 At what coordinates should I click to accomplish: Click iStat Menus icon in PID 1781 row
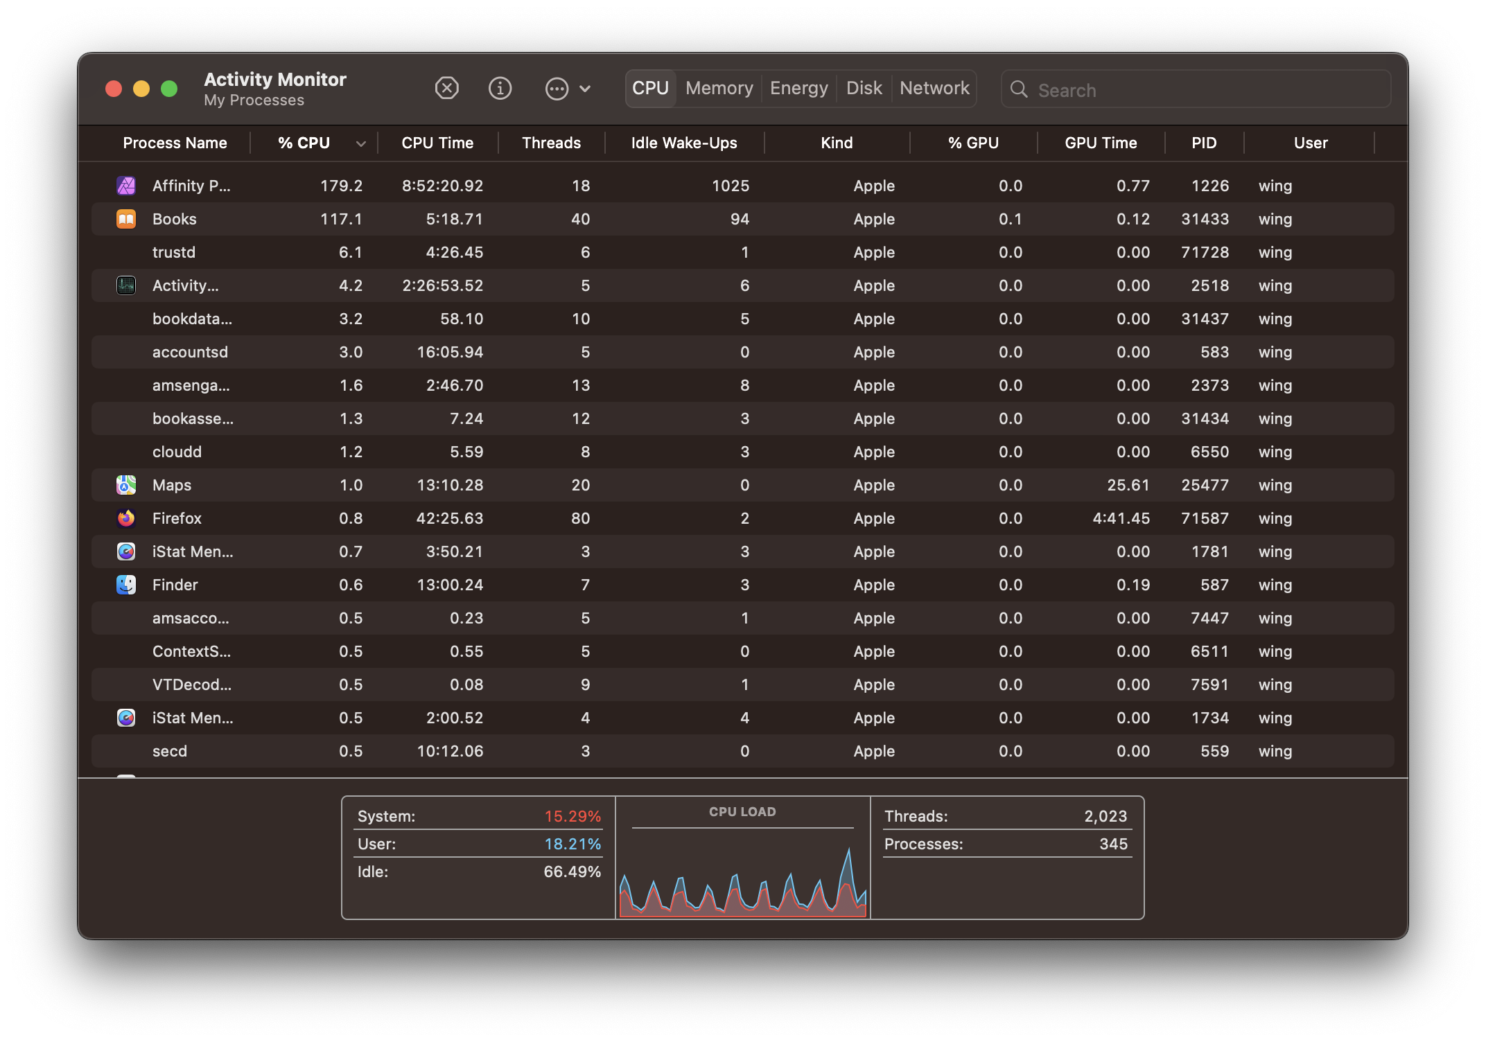126,551
